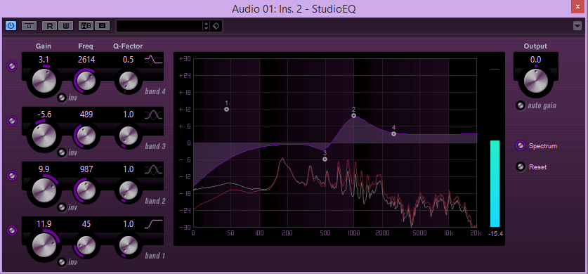This screenshot has width=588, height=274.
Task: Click the preset up/down stepper arrows
Action: point(206,26)
